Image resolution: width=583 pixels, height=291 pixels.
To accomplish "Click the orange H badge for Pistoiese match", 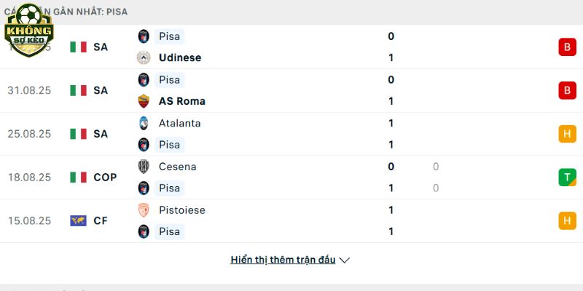I will [x=567, y=221].
